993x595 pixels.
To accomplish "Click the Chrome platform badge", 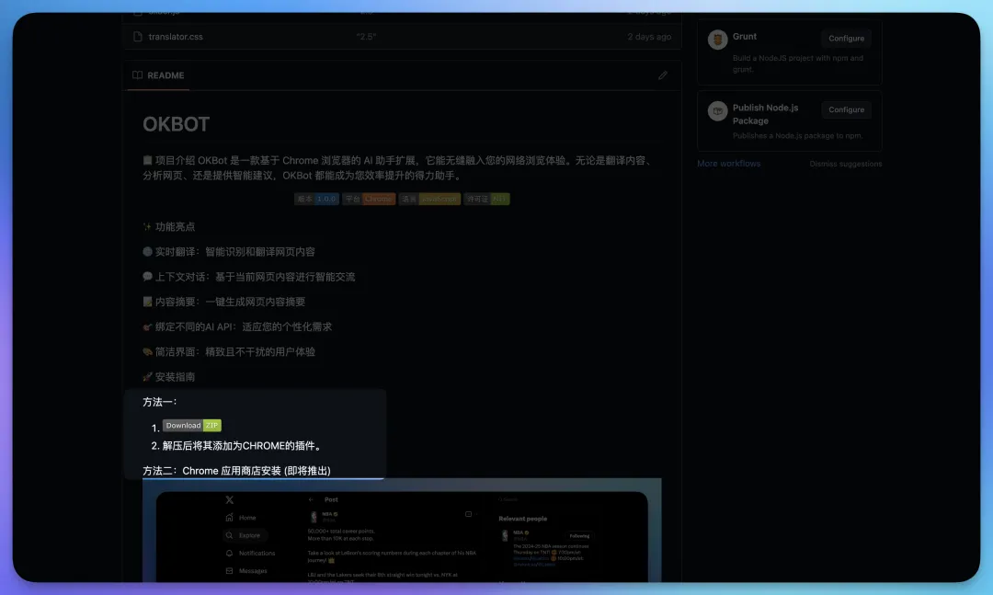I will tap(369, 199).
